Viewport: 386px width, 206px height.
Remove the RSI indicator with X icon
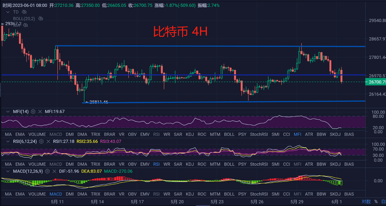tap(49, 141)
